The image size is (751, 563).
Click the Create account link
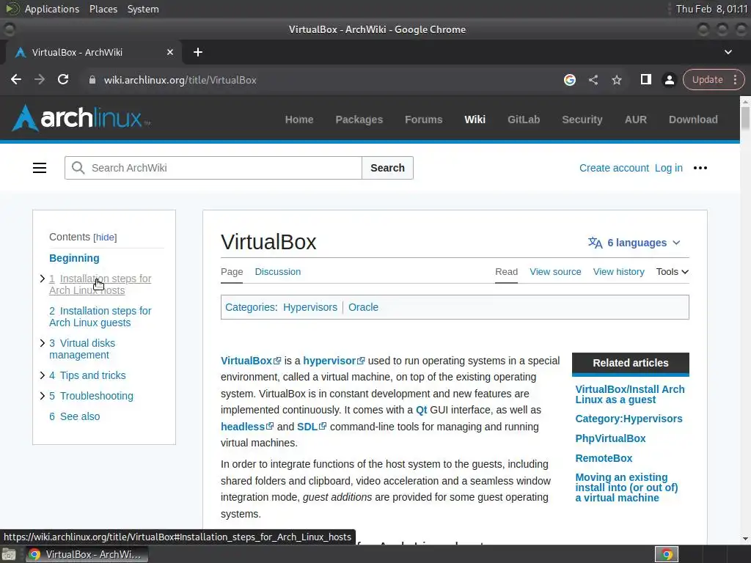click(614, 168)
